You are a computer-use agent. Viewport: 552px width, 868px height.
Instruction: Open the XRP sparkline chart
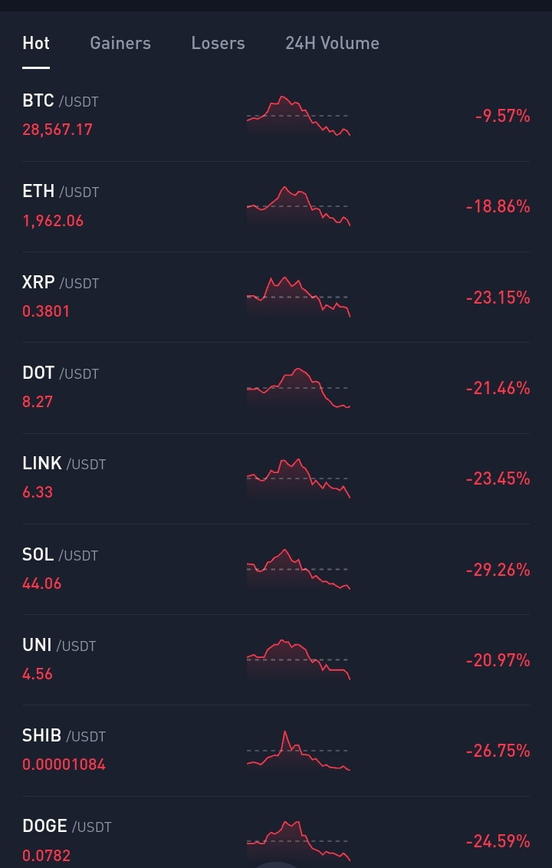click(x=298, y=298)
